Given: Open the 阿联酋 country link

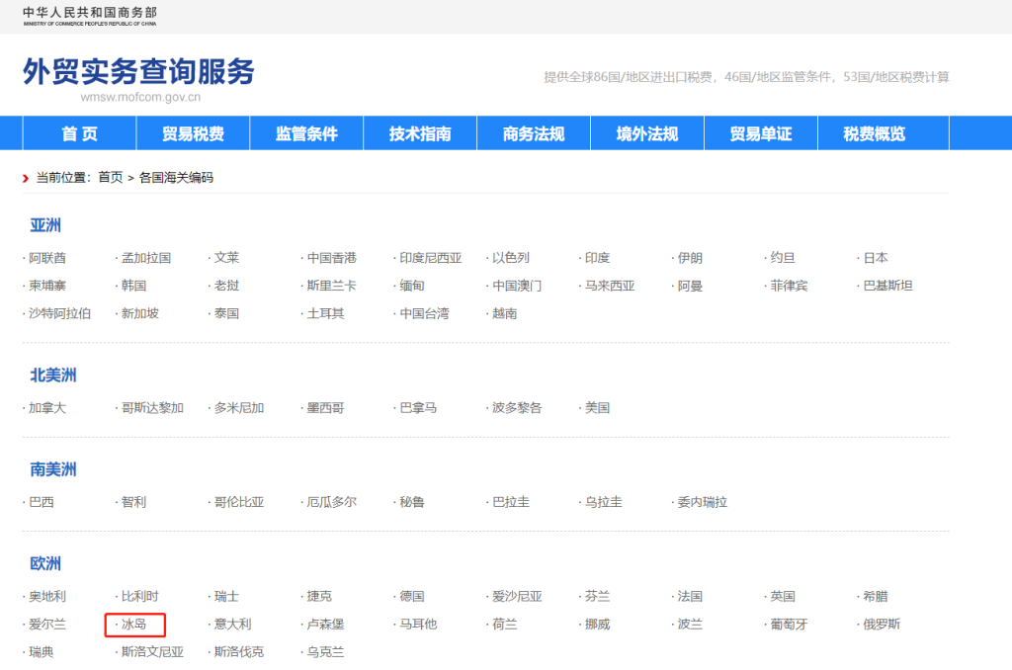Looking at the screenshot, I should [x=47, y=258].
